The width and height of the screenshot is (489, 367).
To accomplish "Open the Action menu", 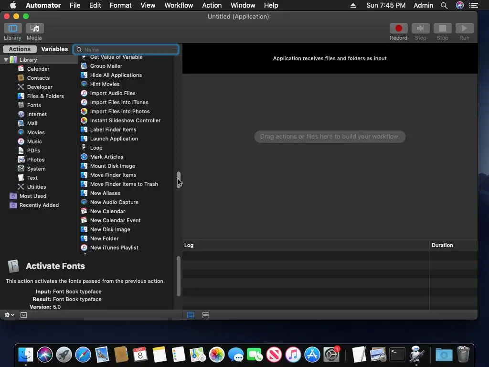I will coord(212,5).
